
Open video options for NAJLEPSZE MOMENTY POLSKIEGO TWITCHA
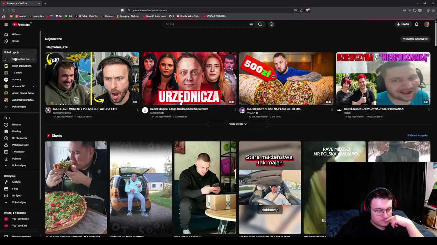[x=138, y=109]
